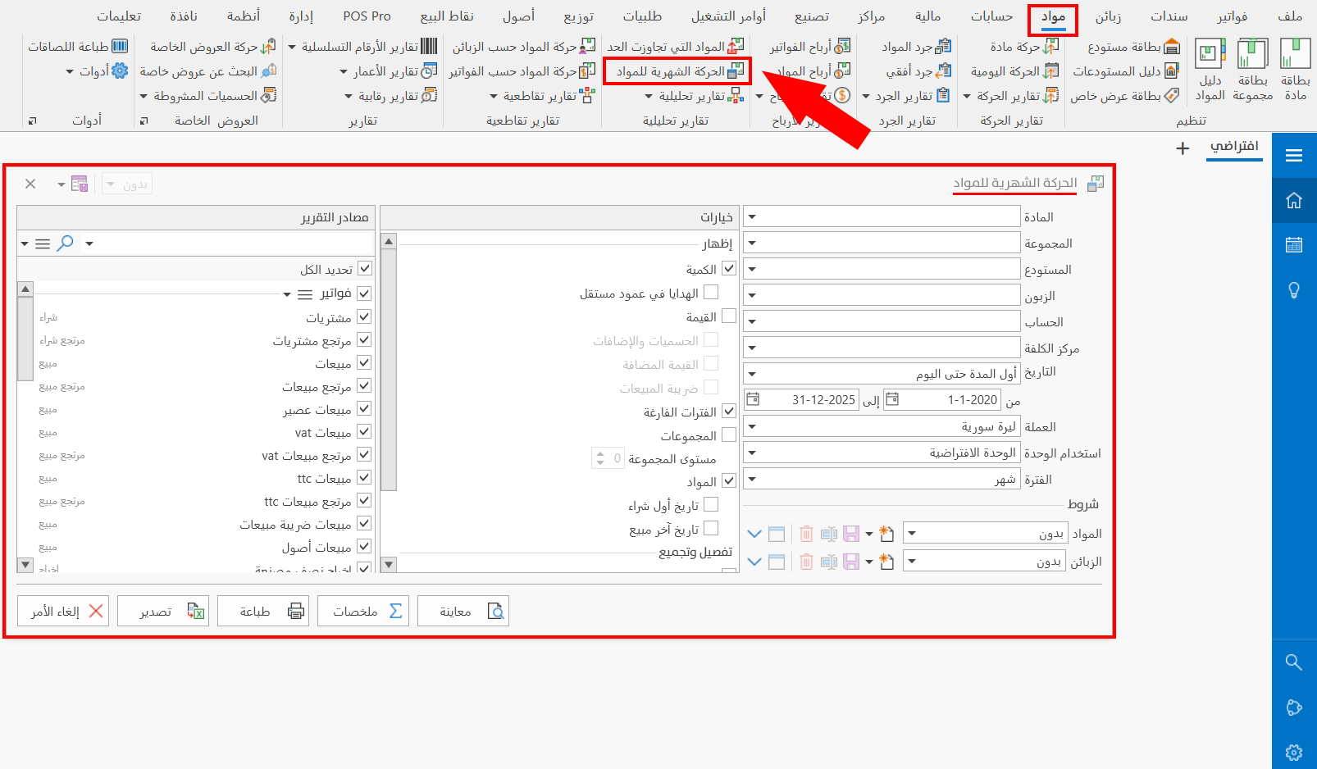
Task: Enable الهدايا في عمود مستقل option
Action: 712,292
